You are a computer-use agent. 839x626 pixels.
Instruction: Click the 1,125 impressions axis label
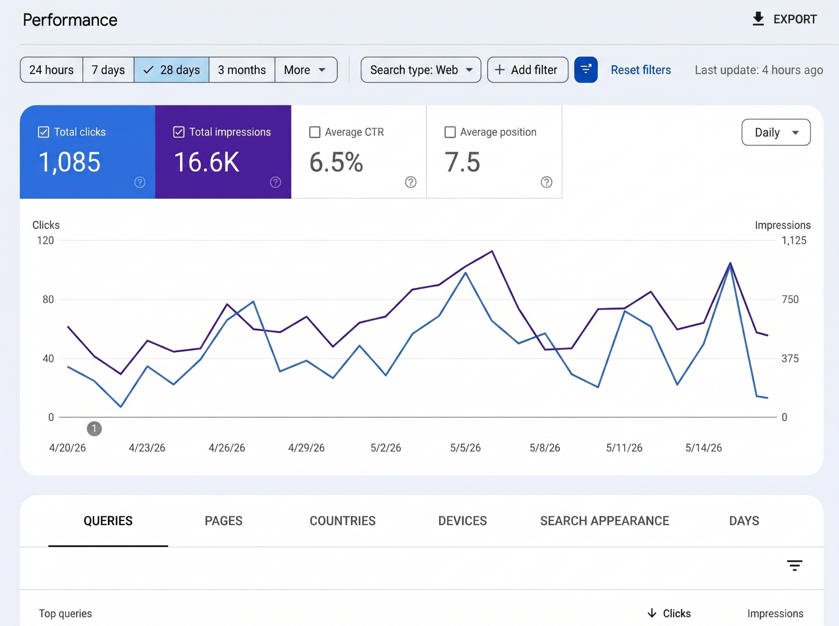(x=794, y=240)
